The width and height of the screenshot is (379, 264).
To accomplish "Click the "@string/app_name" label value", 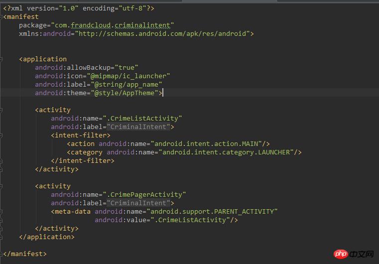I will tap(126, 85).
